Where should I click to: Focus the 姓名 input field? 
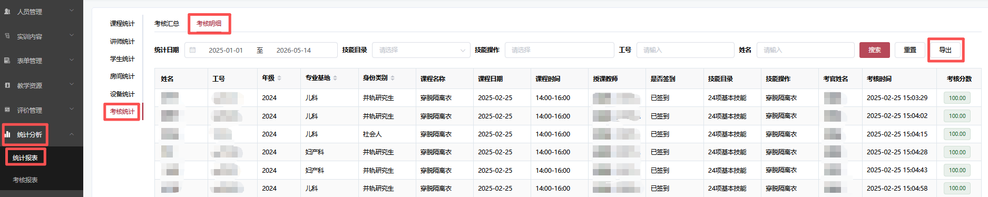coord(805,50)
